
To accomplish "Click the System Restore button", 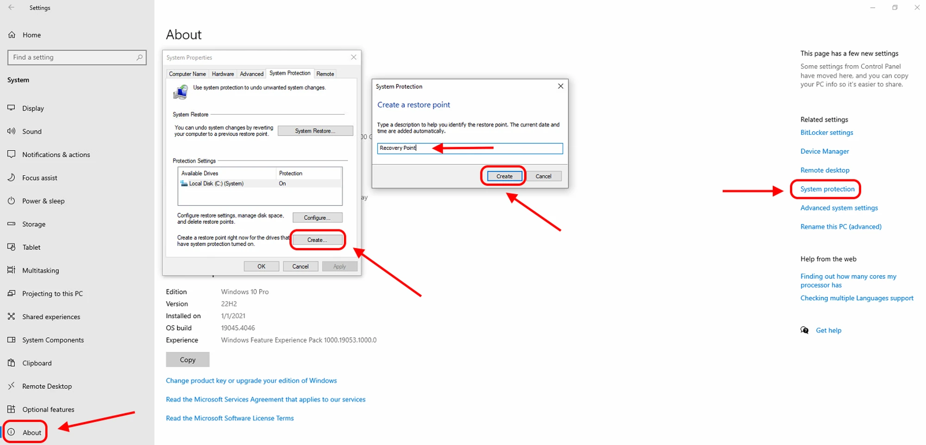I will point(315,131).
